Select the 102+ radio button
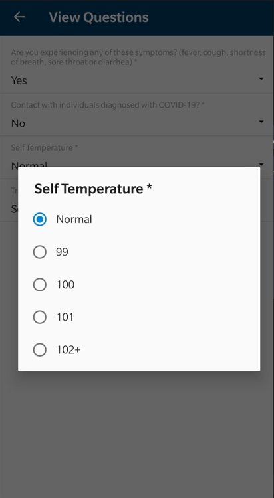This screenshot has width=274, height=498. point(40,350)
